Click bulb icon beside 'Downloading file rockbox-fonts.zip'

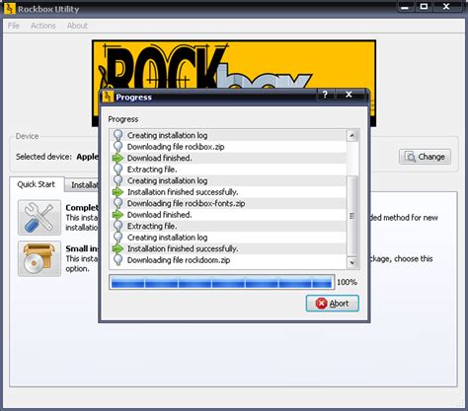(117, 203)
